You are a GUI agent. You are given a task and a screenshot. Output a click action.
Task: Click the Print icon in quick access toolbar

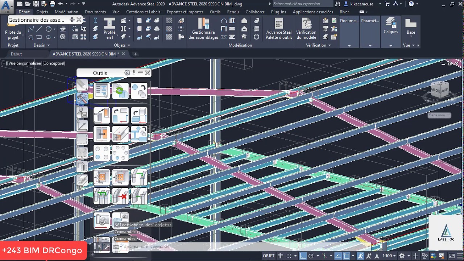[52, 4]
